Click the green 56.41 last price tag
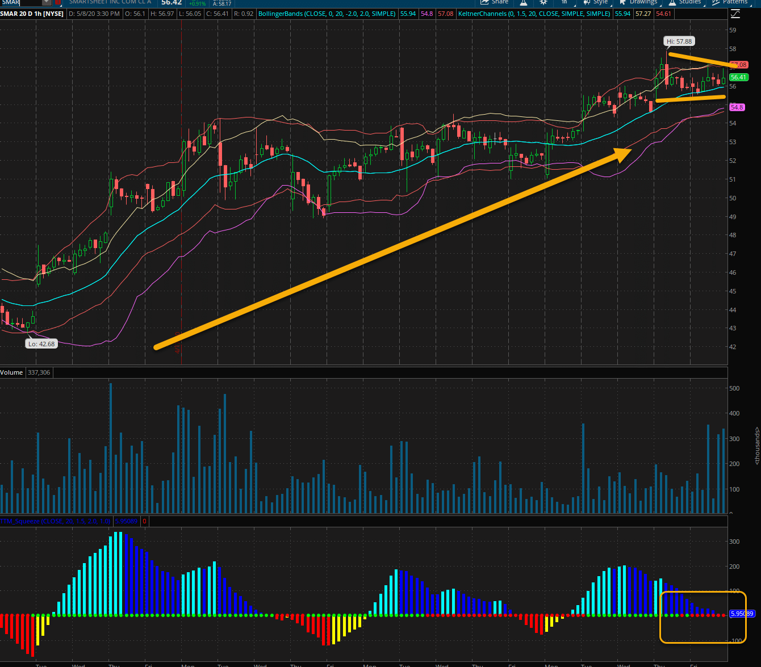Image resolution: width=761 pixels, height=667 pixels. (x=738, y=77)
